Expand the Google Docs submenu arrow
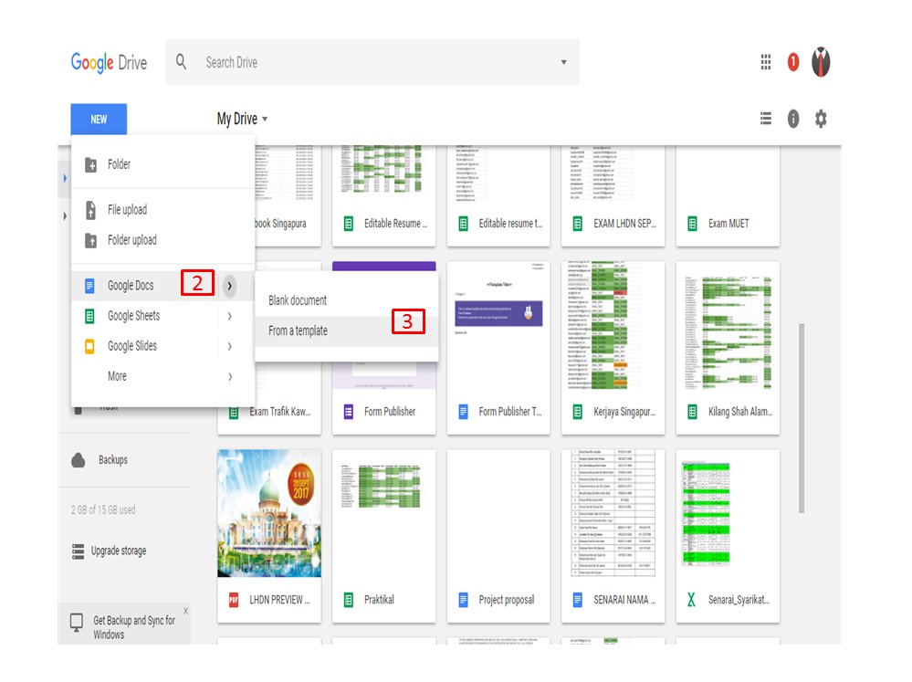 click(x=230, y=286)
